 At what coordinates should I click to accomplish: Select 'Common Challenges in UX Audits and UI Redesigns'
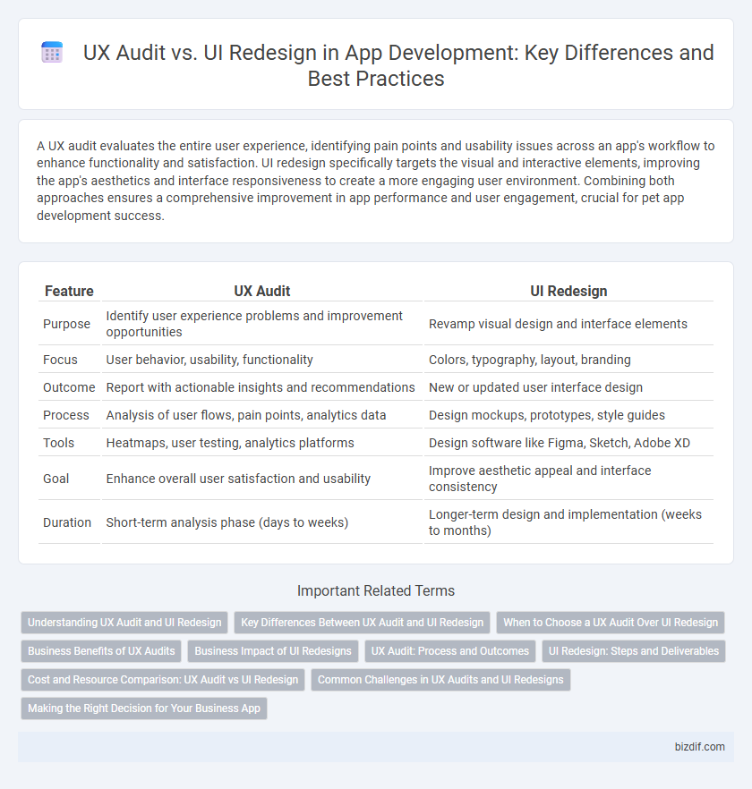click(x=440, y=679)
